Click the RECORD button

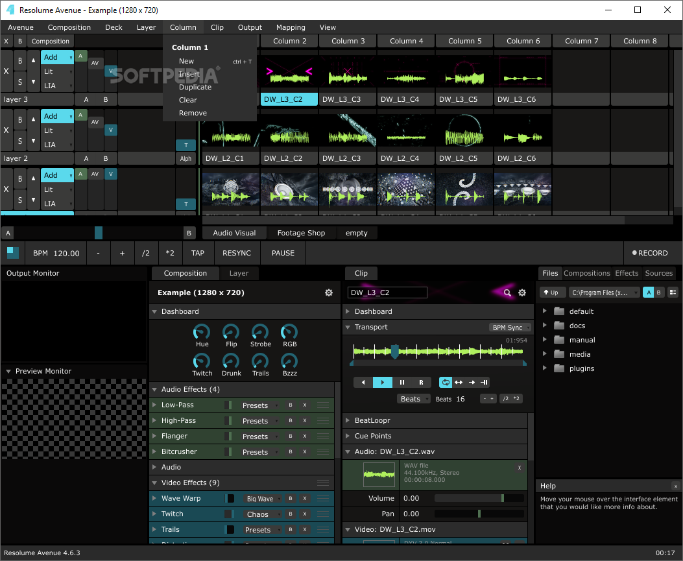(x=650, y=253)
